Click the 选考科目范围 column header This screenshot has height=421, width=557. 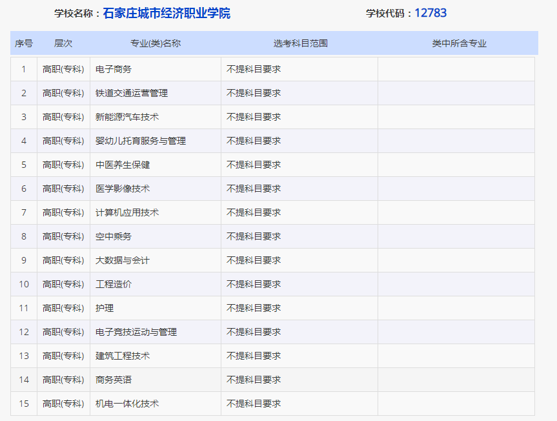click(x=301, y=43)
